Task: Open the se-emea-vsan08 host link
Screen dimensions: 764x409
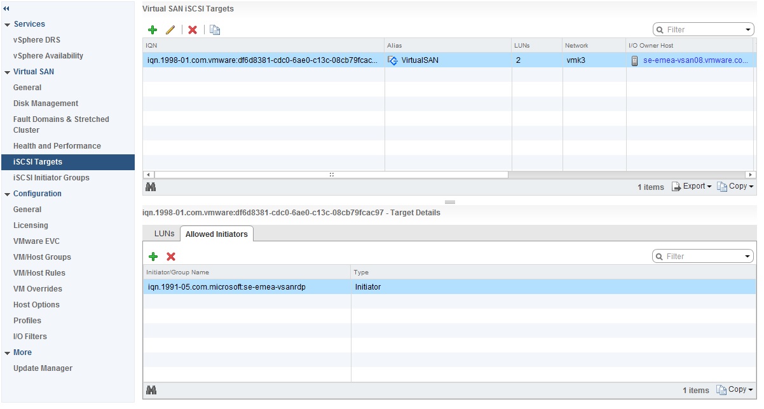Action: point(695,61)
